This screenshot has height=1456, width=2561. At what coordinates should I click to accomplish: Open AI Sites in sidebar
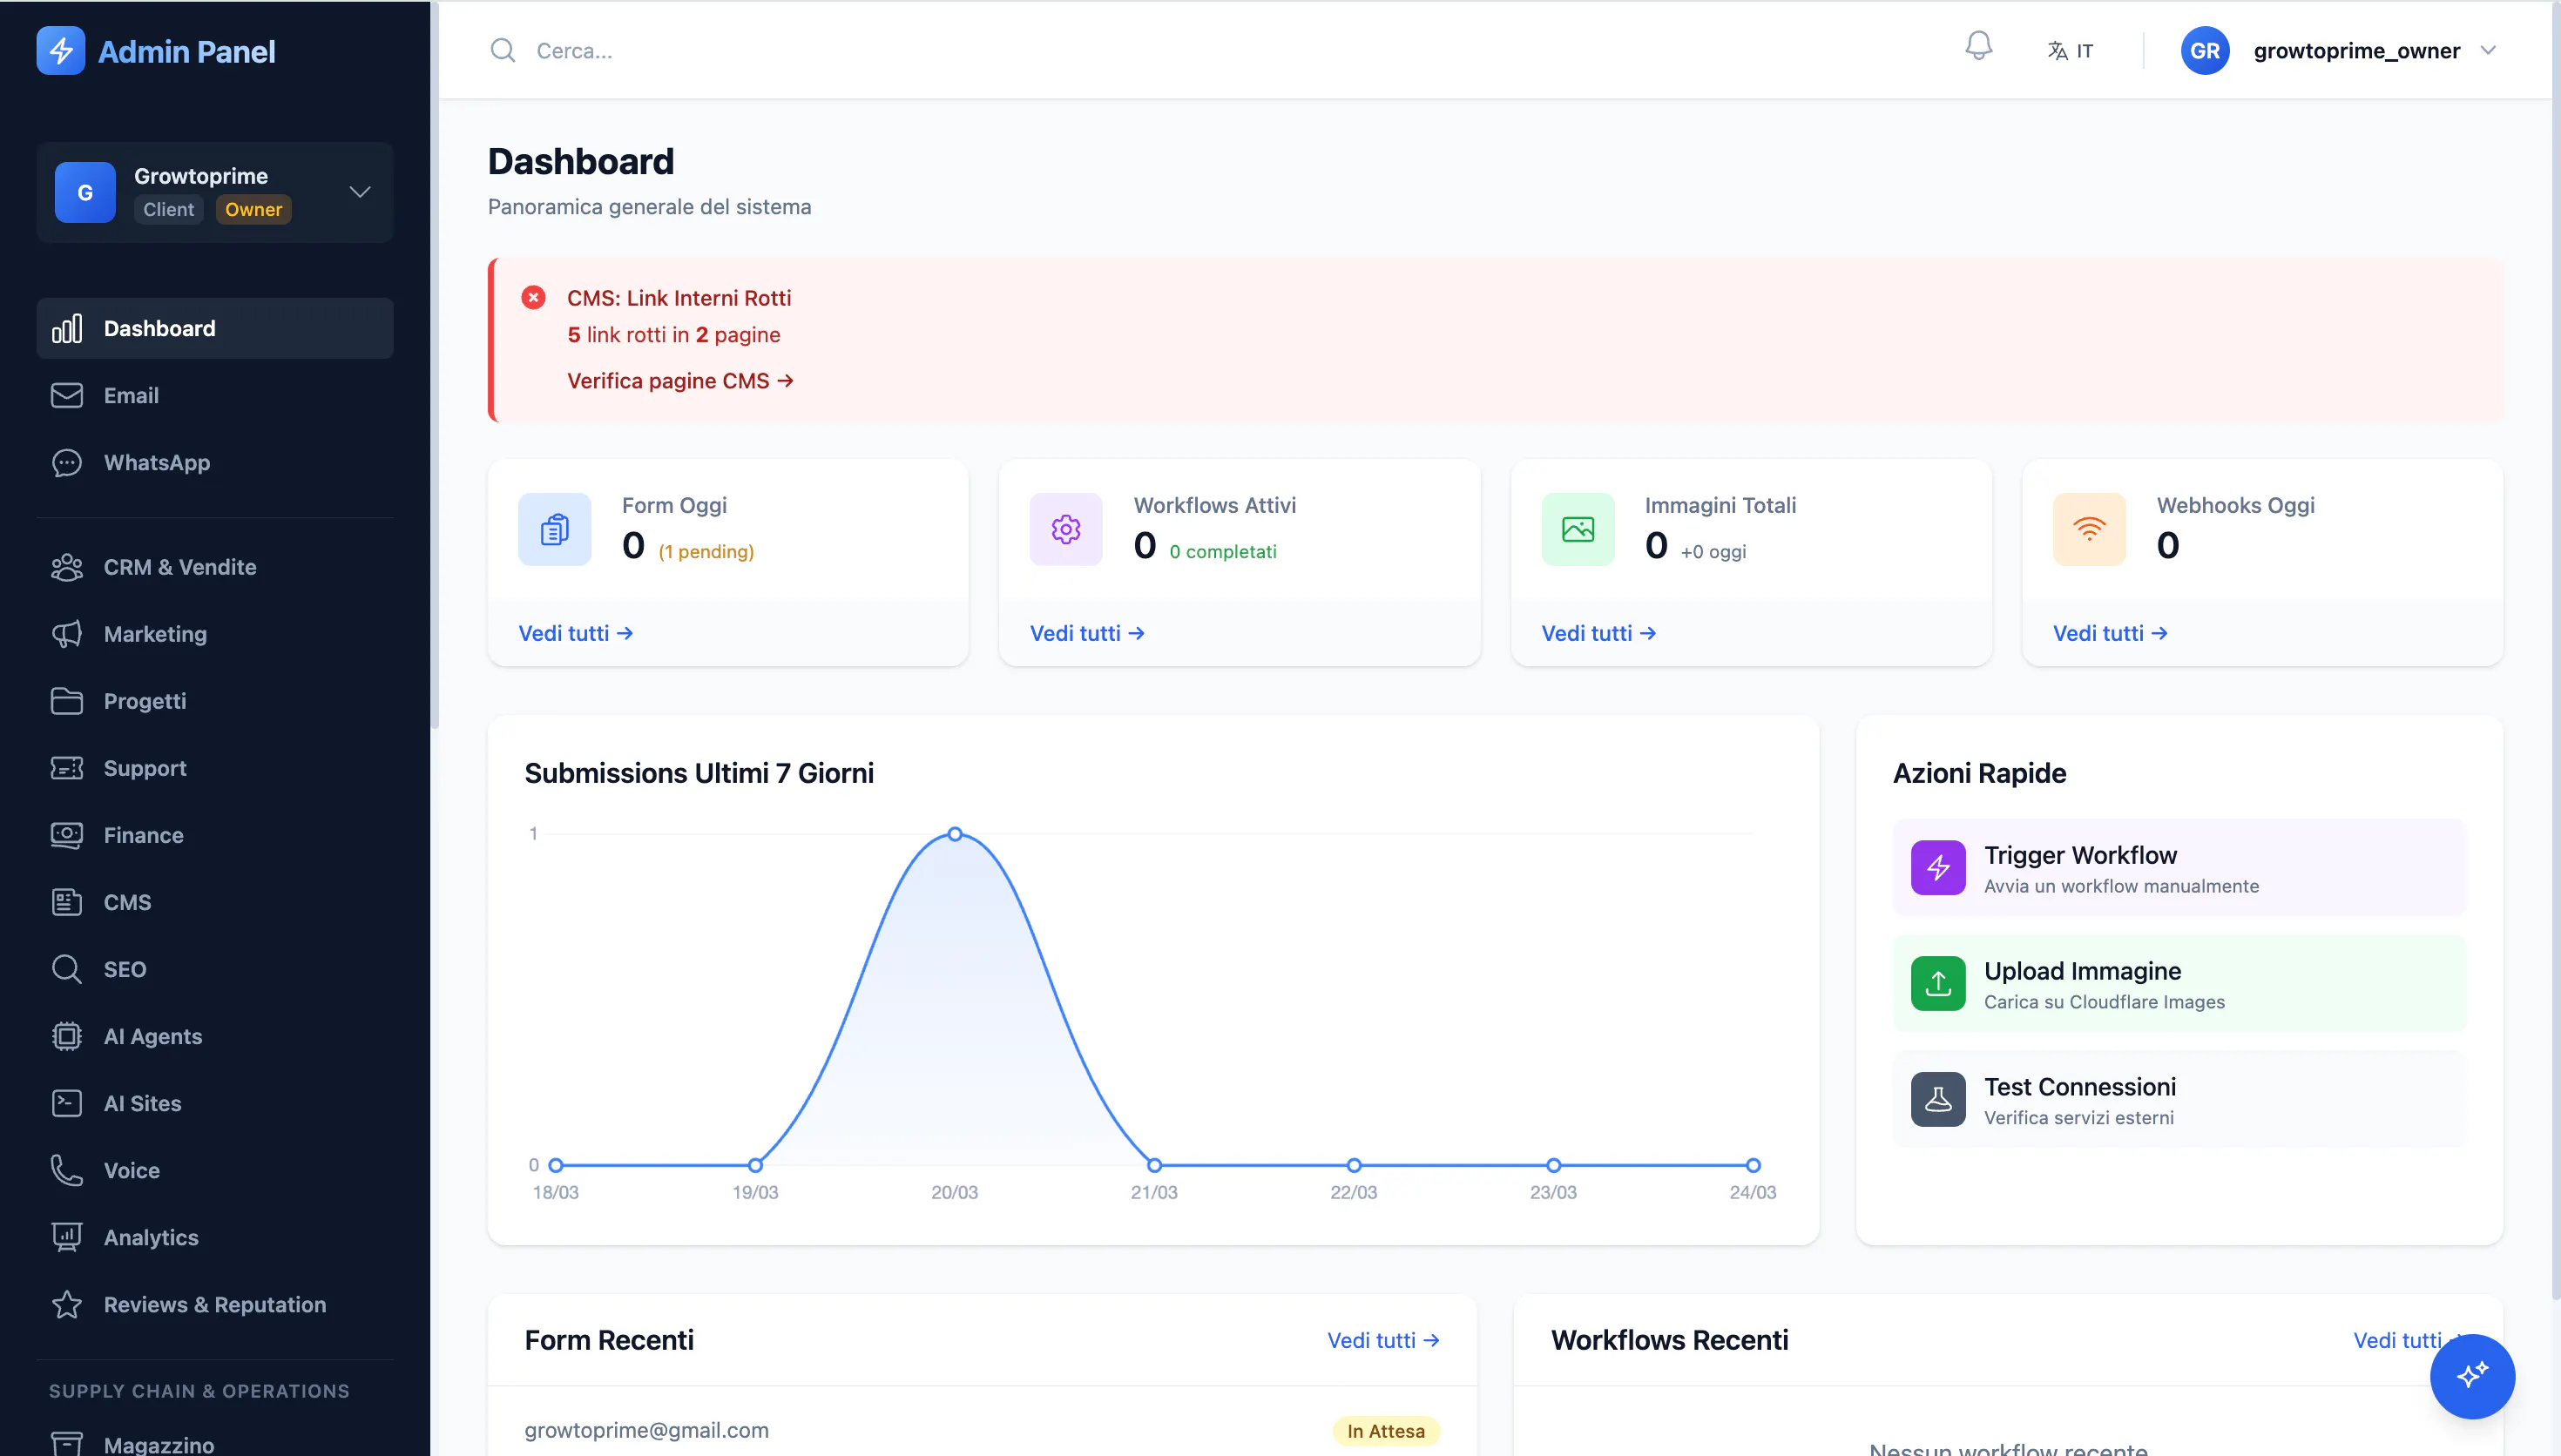click(215, 1103)
